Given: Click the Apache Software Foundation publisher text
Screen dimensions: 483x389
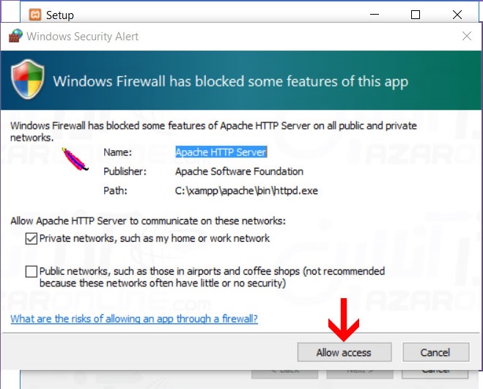Looking at the screenshot, I should [x=239, y=171].
